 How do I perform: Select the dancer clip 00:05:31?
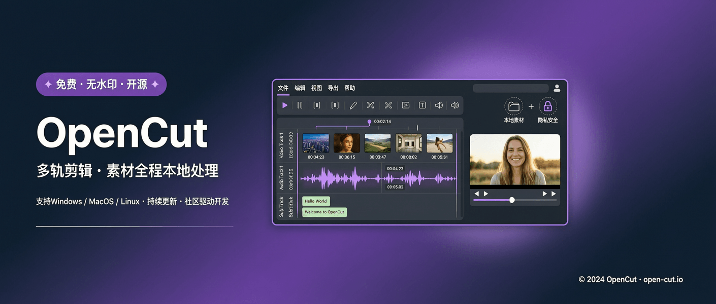[440, 143]
